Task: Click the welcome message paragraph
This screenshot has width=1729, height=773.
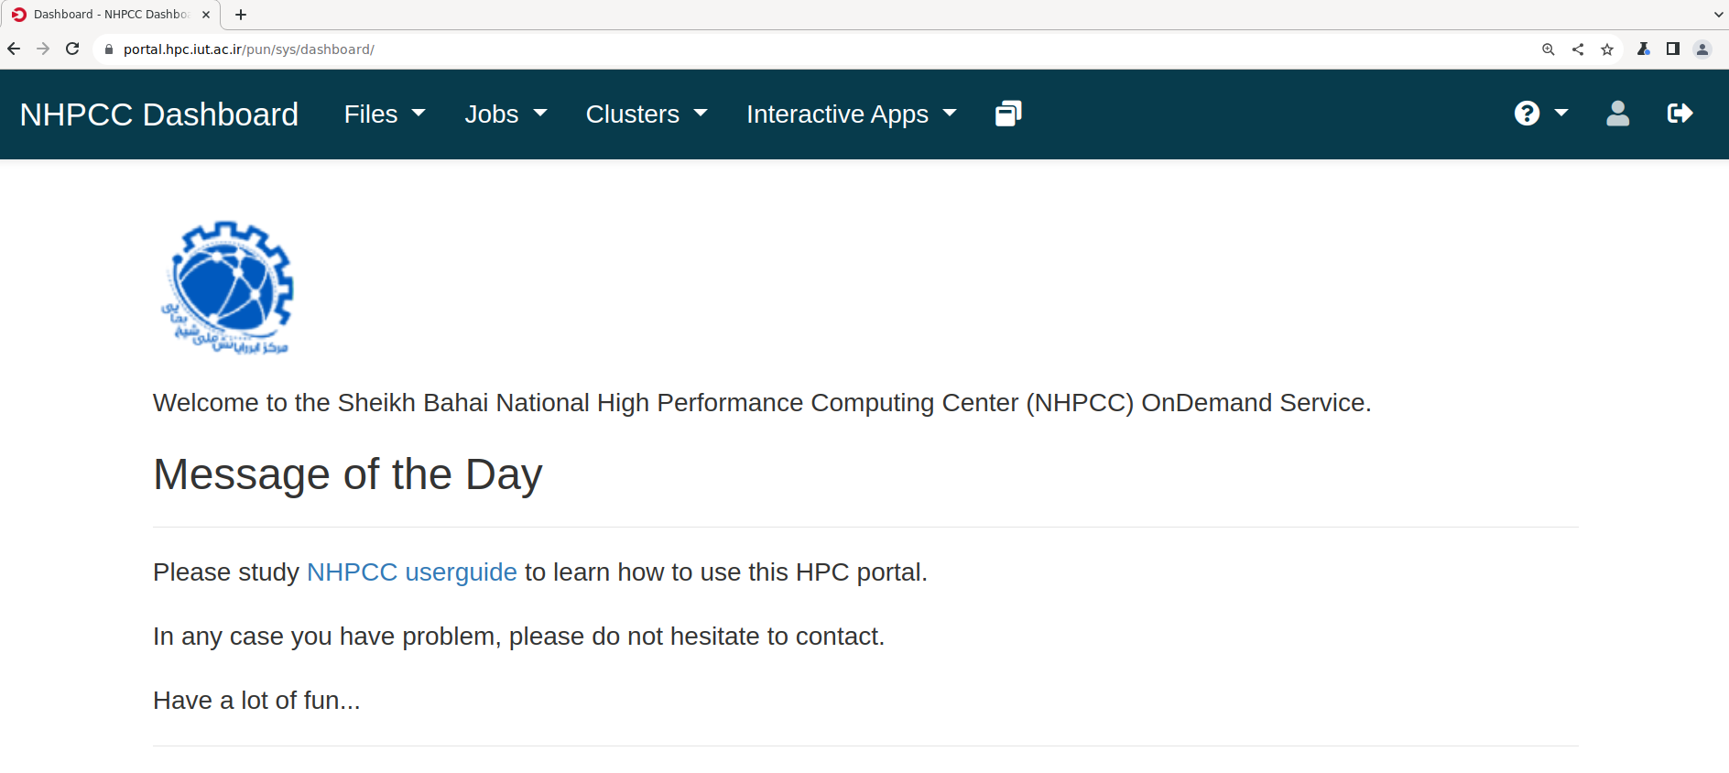Action: tap(762, 403)
